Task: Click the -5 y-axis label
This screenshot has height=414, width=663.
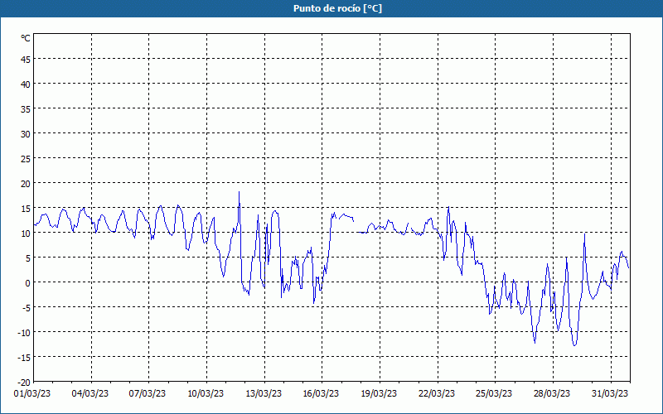Action: [x=27, y=307]
